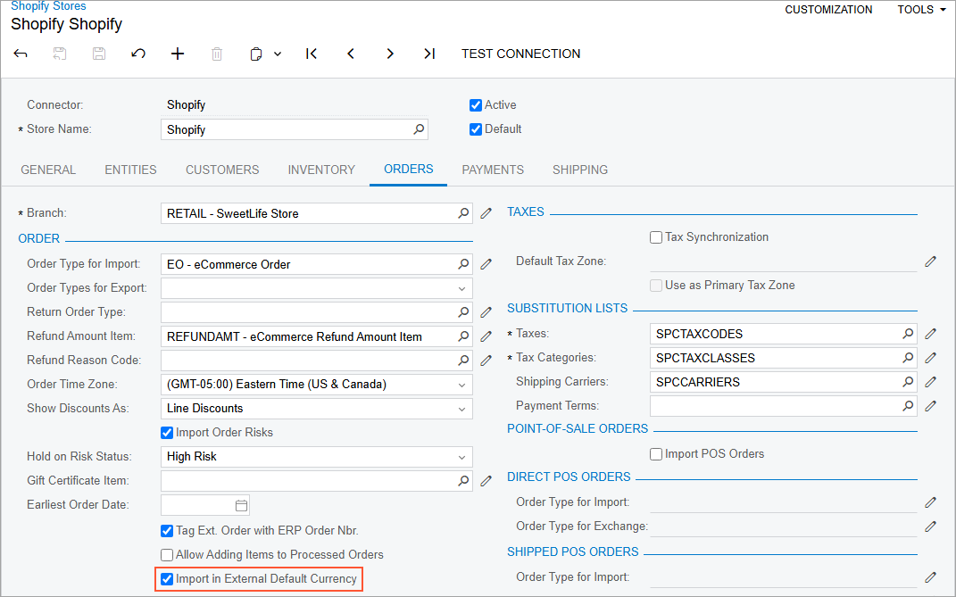Edit Return Order Type with pencil
The width and height of the screenshot is (956, 597).
[486, 311]
